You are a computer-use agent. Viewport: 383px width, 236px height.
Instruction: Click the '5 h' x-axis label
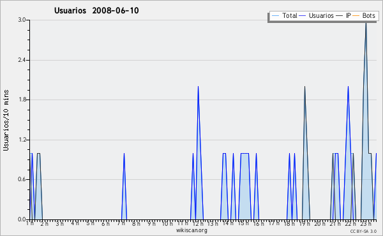click(90, 223)
